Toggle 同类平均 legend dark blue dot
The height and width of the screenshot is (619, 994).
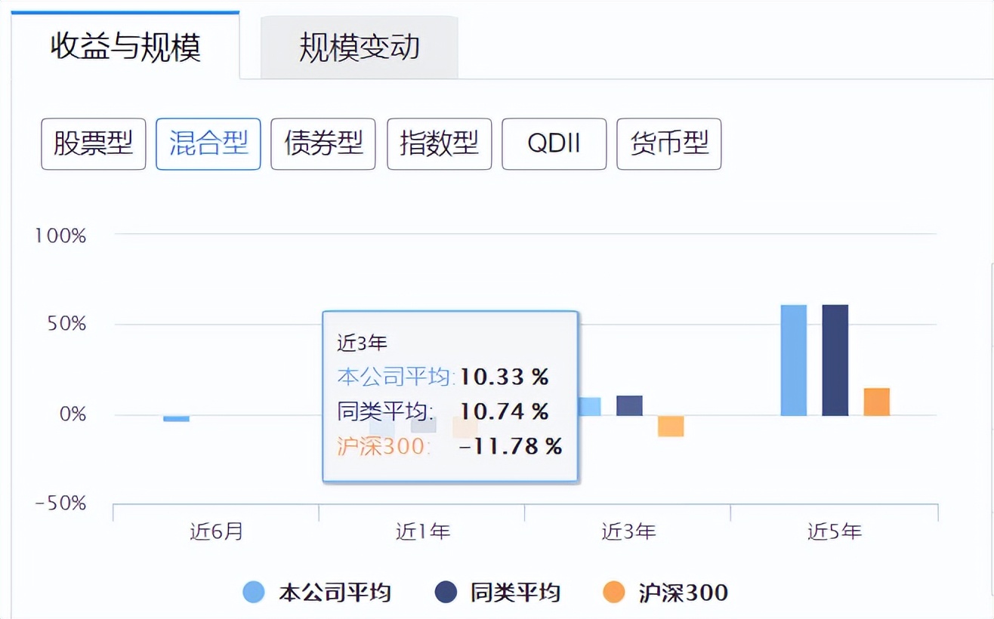(x=446, y=593)
